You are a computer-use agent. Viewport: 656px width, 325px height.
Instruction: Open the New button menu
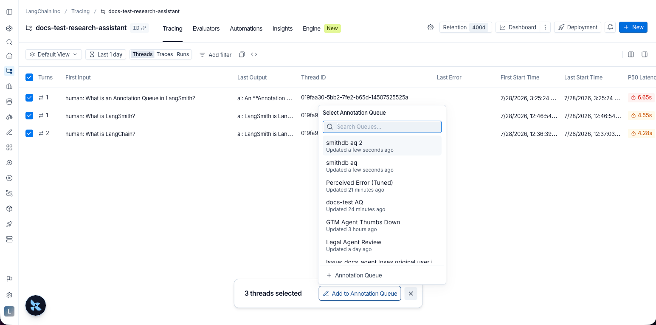point(633,27)
